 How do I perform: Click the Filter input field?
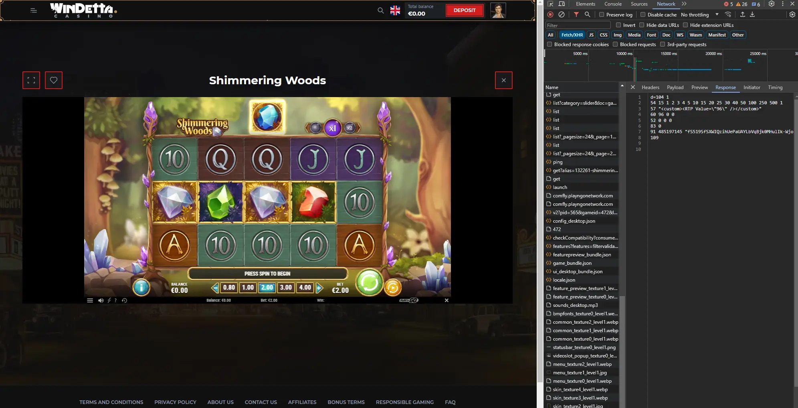578,25
